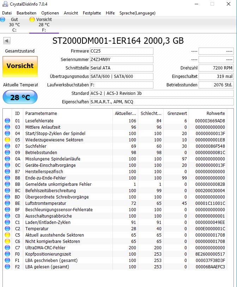This screenshot has width=237, height=287.
Task: Click status orb for UltraDMA-CRC-Fehler
Action: click(7, 248)
